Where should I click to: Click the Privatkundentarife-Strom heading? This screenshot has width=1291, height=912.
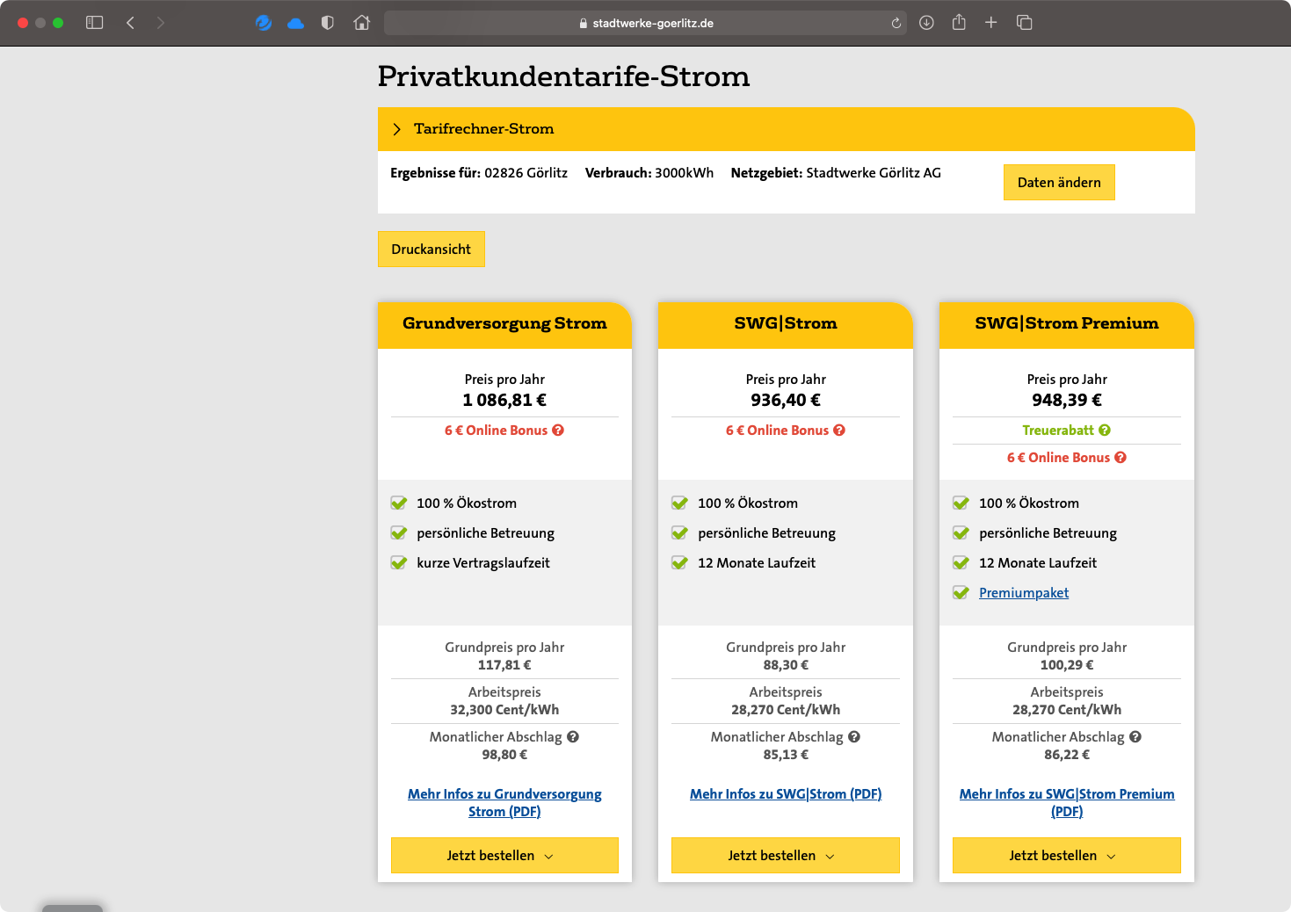click(x=563, y=76)
